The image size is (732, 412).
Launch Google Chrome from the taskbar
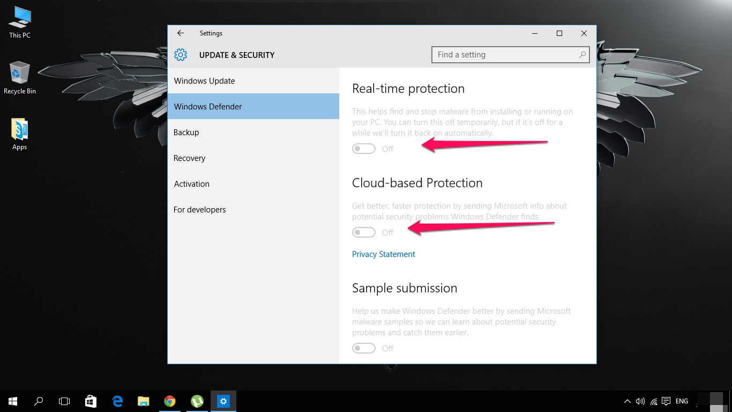(170, 401)
